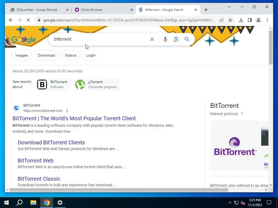Open BitTorrent Classic sitelink

pyautogui.click(x=39, y=179)
